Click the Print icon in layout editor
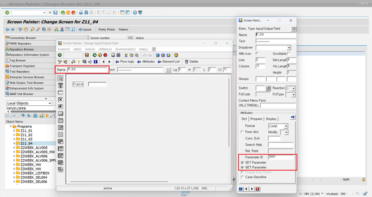Image resolution: width=372 pixels, height=197 pixels. tap(113, 55)
